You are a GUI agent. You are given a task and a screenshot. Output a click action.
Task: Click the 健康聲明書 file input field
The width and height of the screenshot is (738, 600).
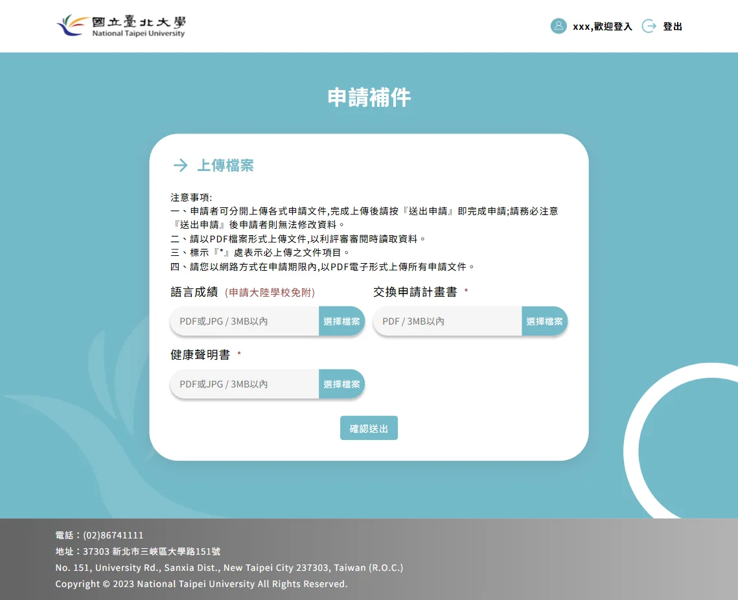tap(243, 384)
